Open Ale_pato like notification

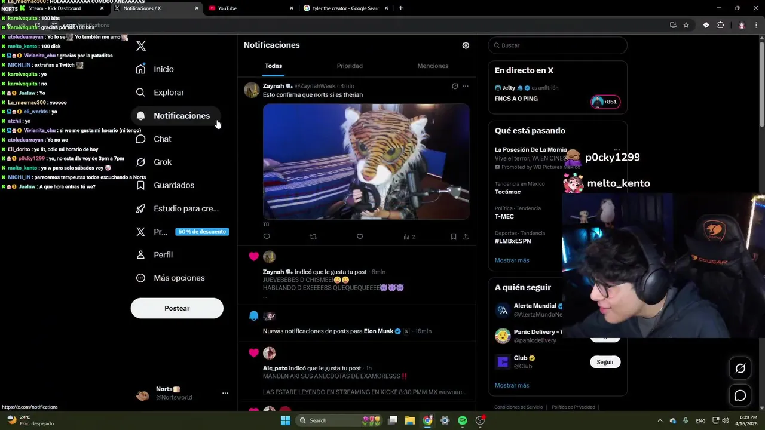pyautogui.click(x=356, y=372)
